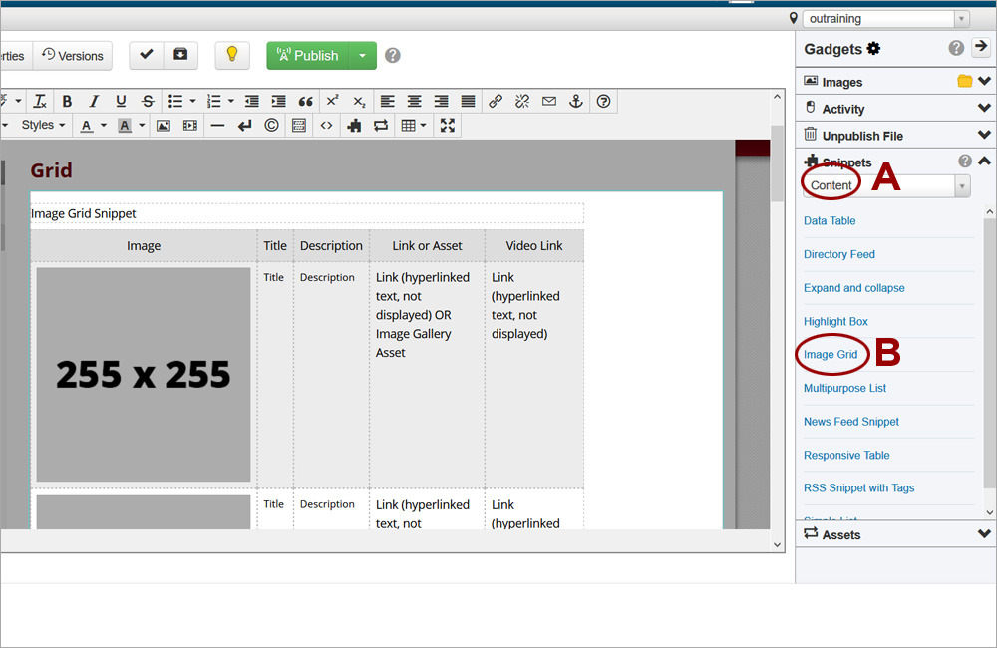
Task: Click the green Publish button
Action: (308, 56)
